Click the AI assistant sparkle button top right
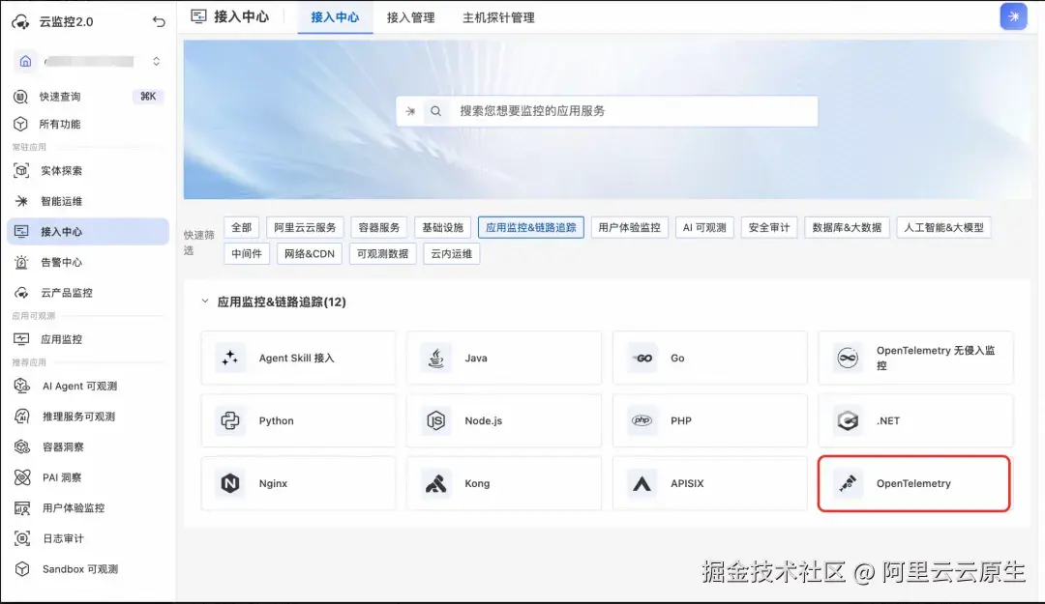Viewport: 1045px width, 604px height. click(1013, 16)
